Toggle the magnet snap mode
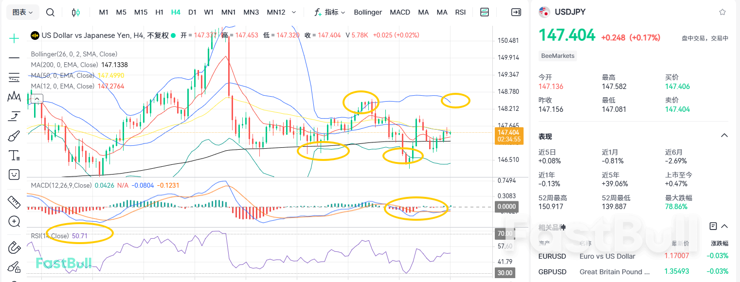This screenshot has width=740, height=282. pos(14,247)
